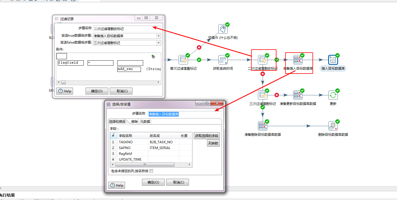The height and width of the screenshot is (200, 397).
Task: Click the flagfield condition field box
Action: pos(71,63)
